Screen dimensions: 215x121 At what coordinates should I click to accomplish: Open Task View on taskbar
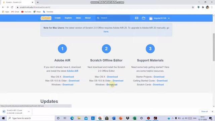coord(65,118)
